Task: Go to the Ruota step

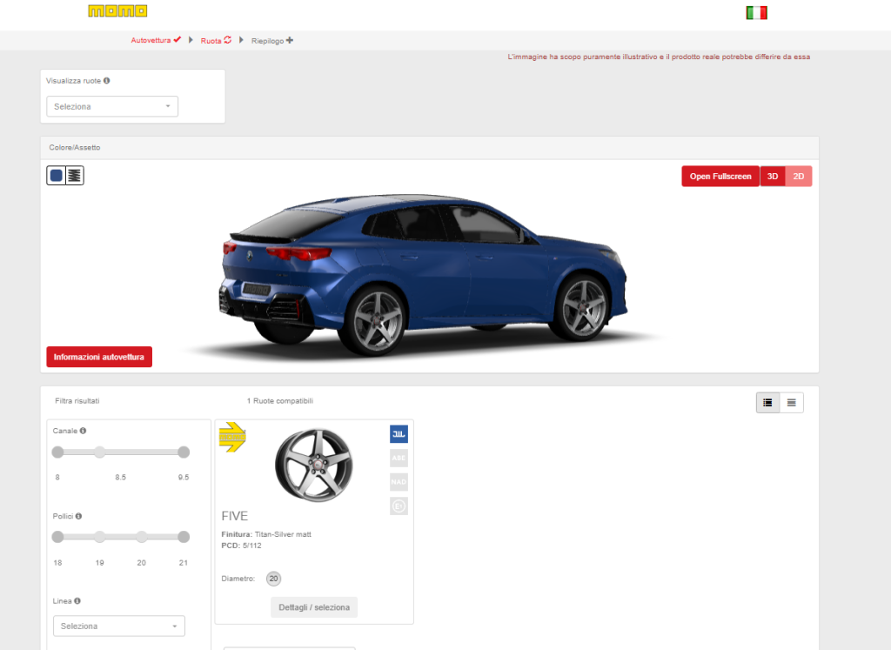Action: click(x=211, y=40)
